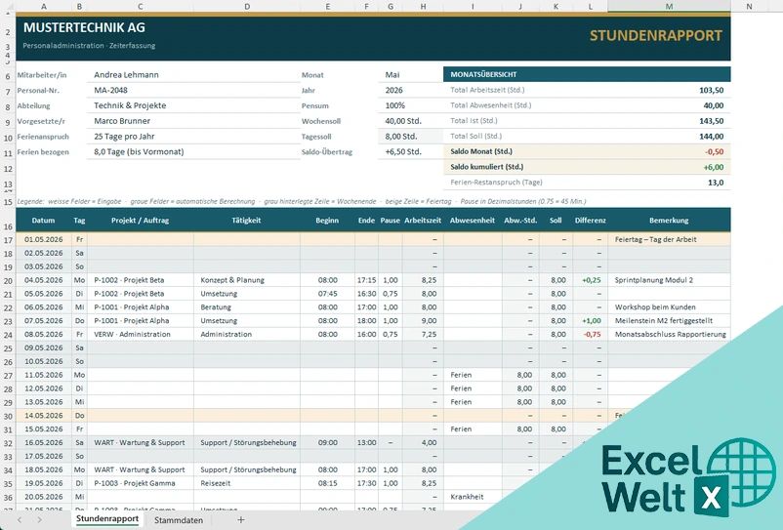This screenshot has width=783, height=530.
Task: Select the Jahr value cell 2026
Action: (x=410, y=91)
